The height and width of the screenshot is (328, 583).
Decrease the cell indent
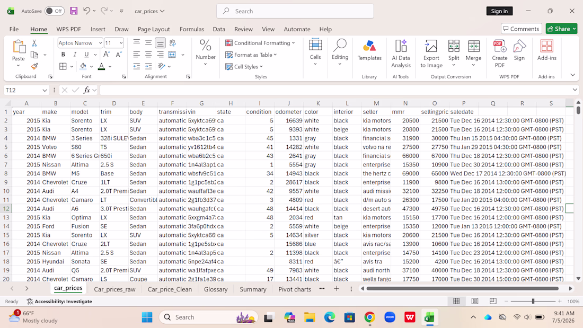(136, 67)
